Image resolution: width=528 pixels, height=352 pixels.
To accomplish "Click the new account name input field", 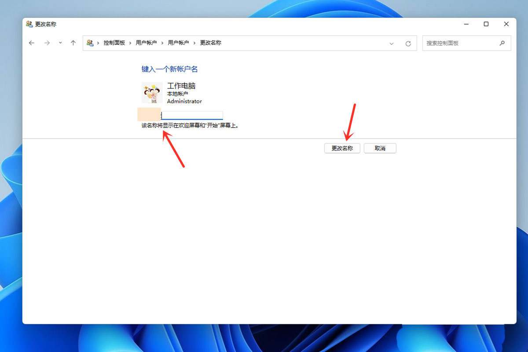I will click(191, 114).
